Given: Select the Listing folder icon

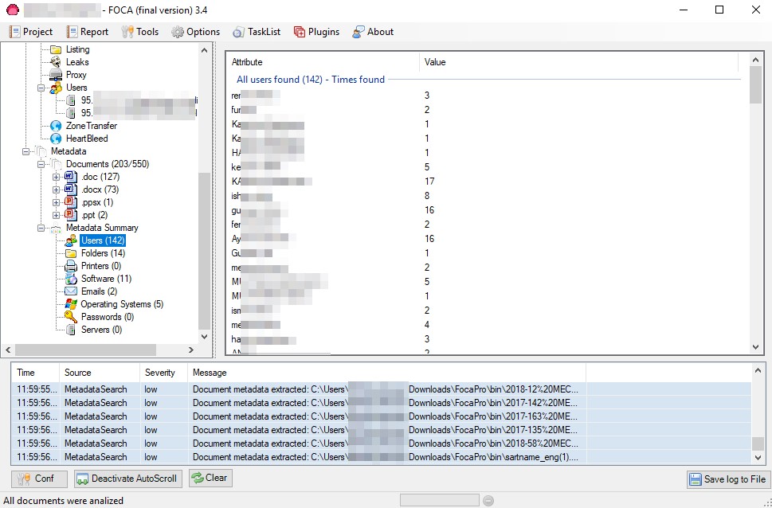Looking at the screenshot, I should [x=56, y=49].
